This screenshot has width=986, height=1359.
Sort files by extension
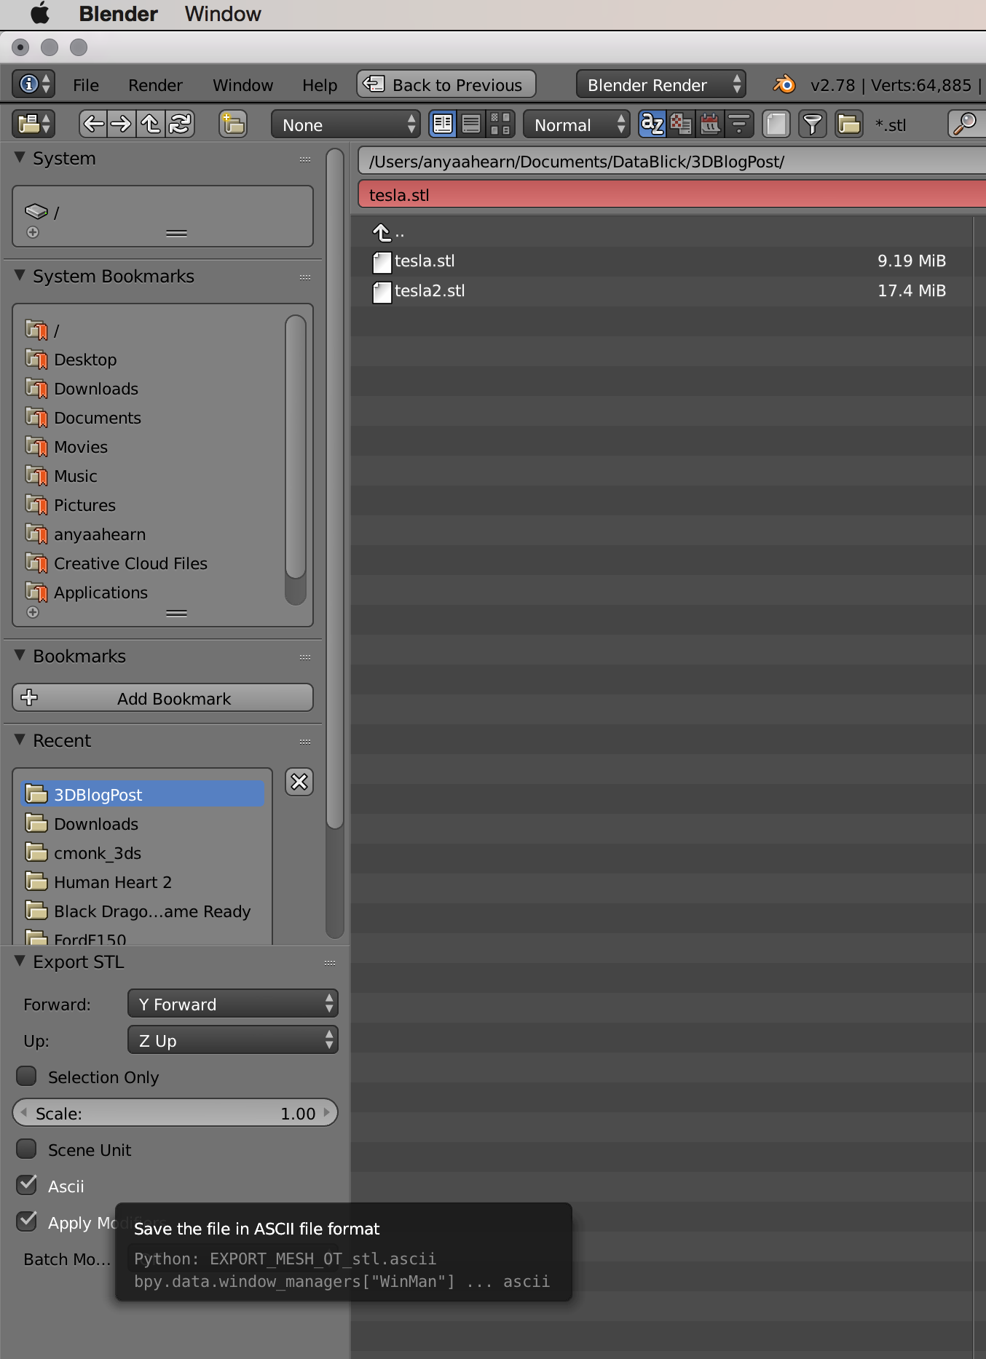pyautogui.click(x=681, y=124)
